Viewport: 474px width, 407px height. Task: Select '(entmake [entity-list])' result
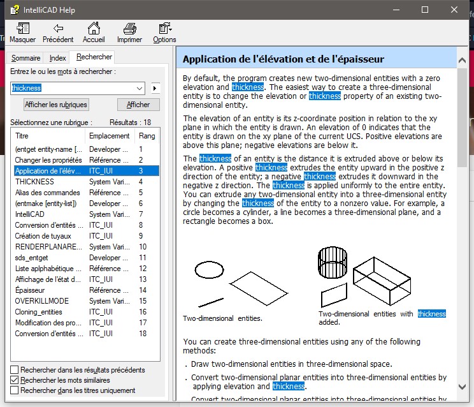coord(87,204)
